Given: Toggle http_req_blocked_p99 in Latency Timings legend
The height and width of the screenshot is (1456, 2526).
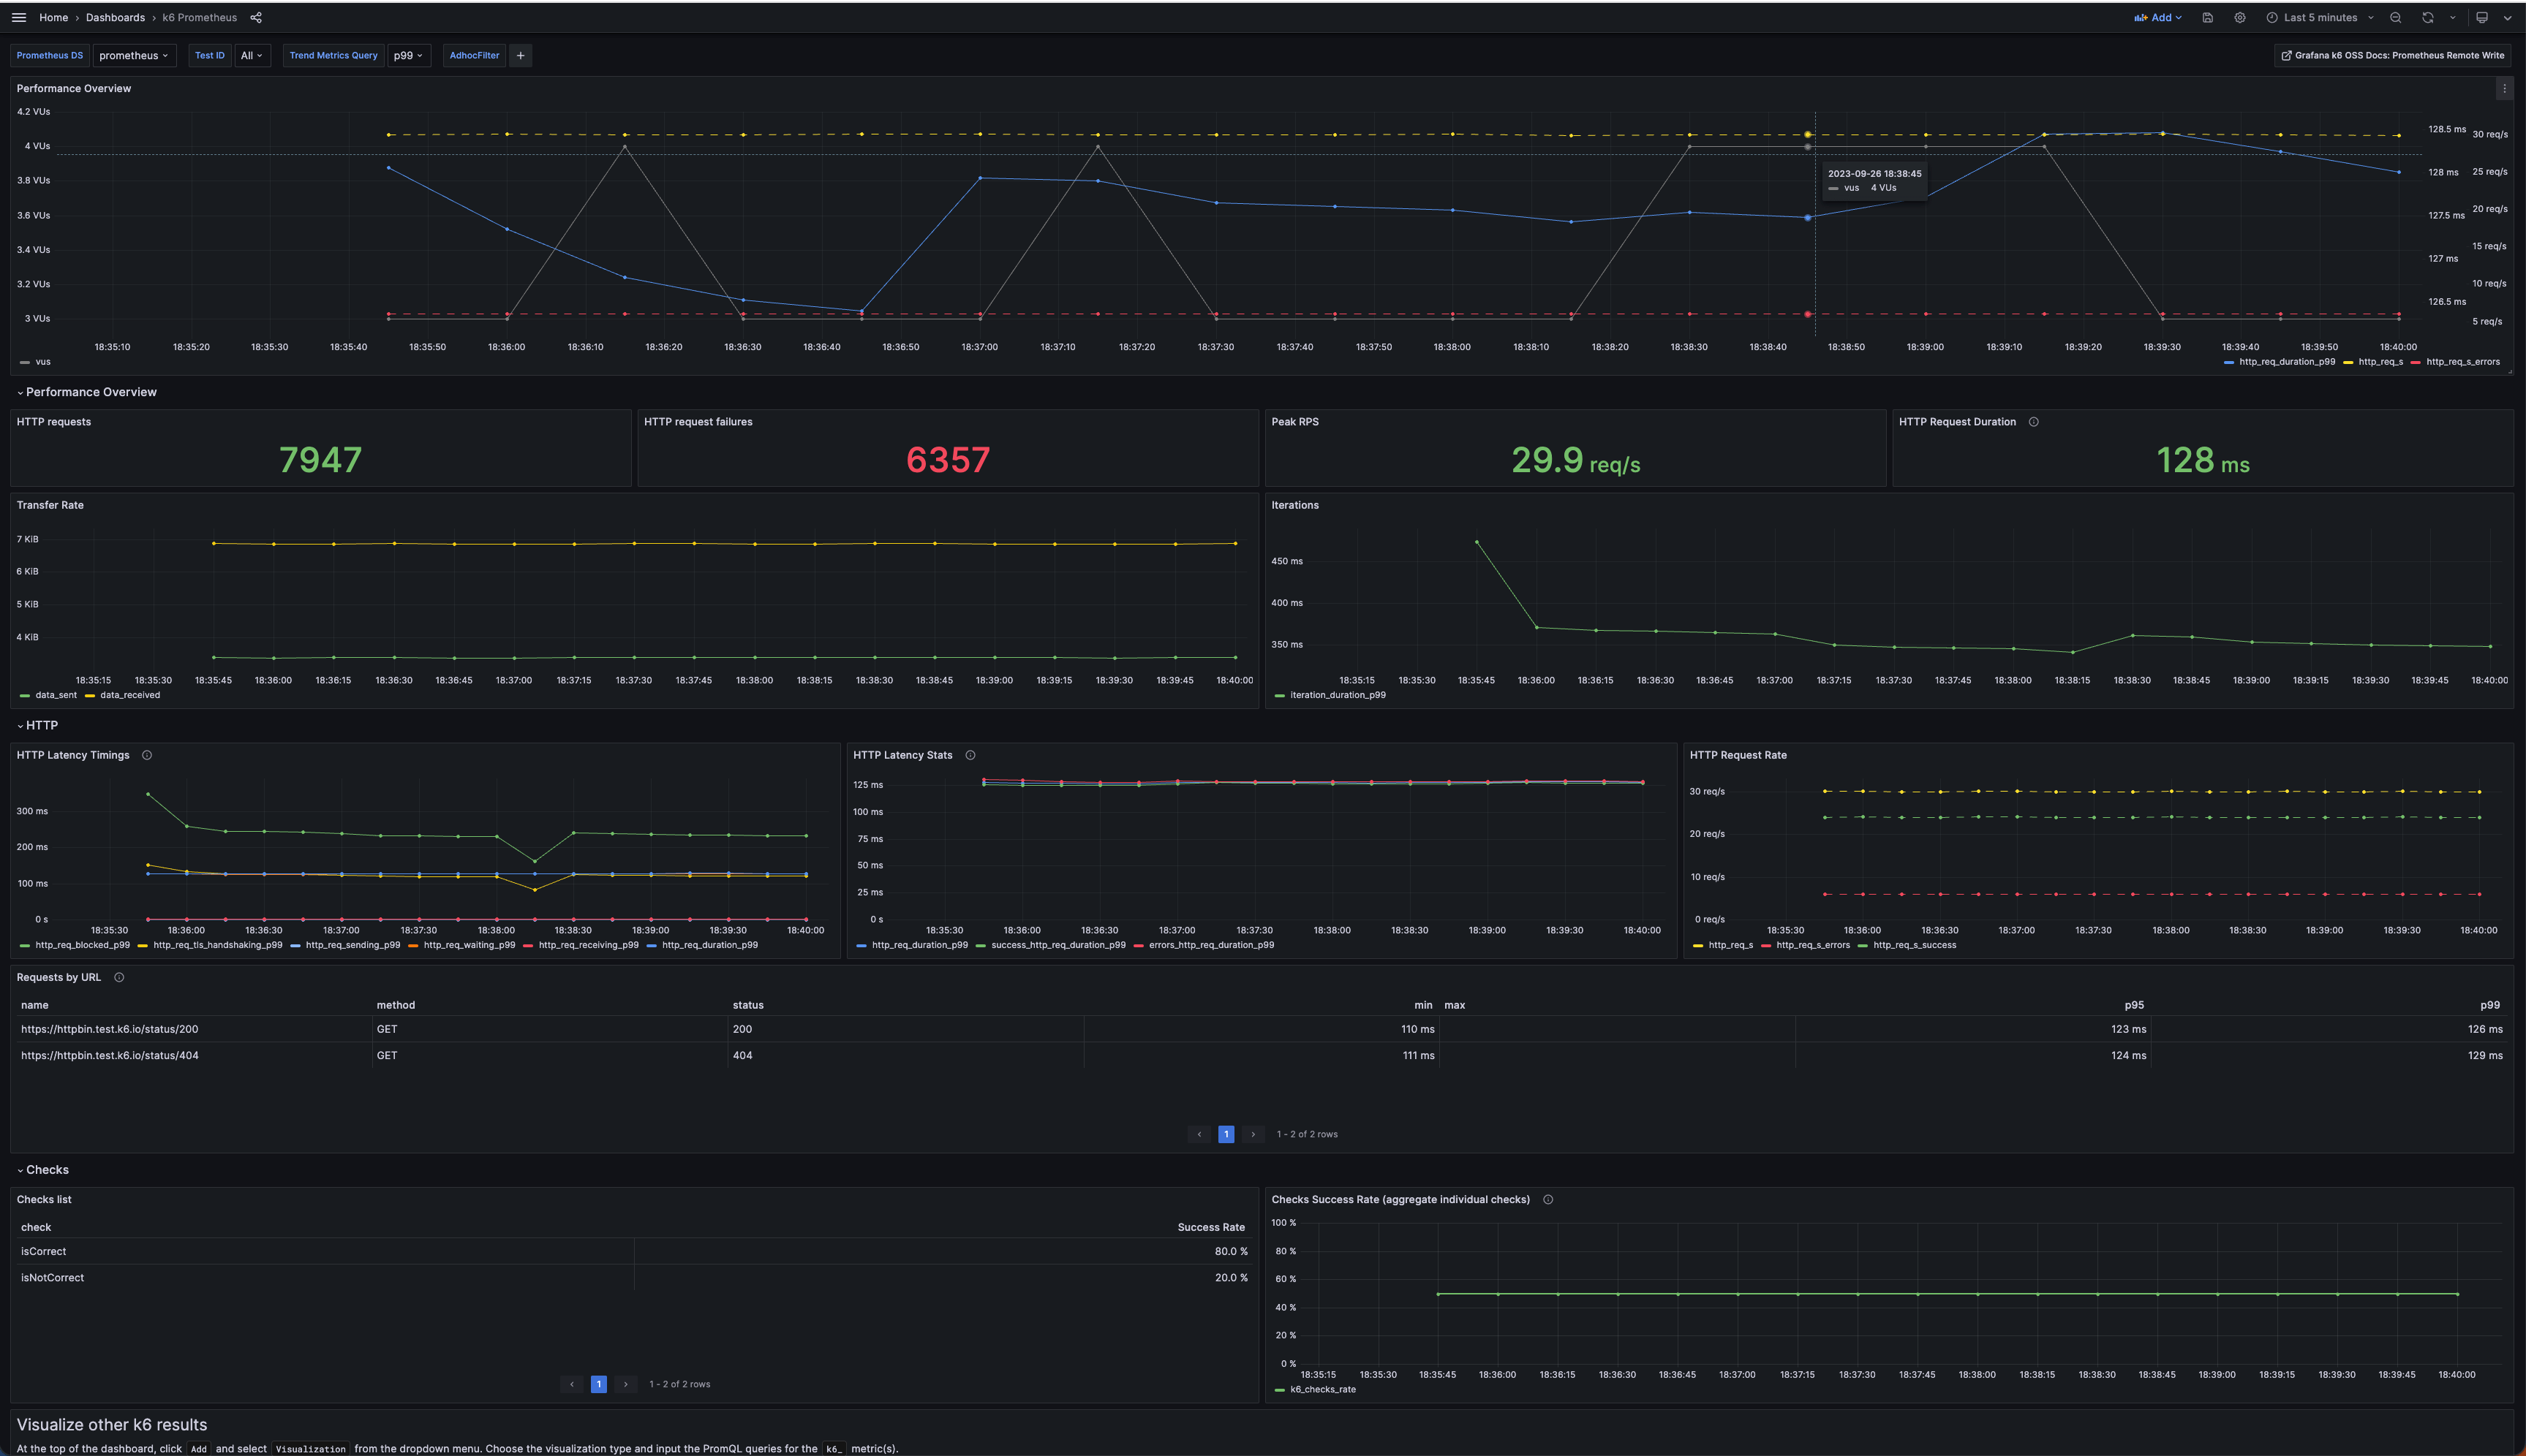Looking at the screenshot, I should coord(82,944).
